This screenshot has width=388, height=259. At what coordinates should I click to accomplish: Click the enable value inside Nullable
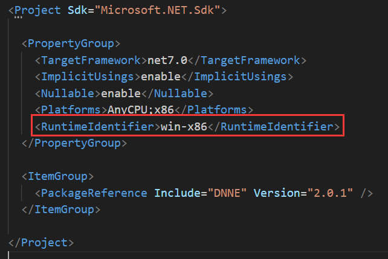pos(121,94)
